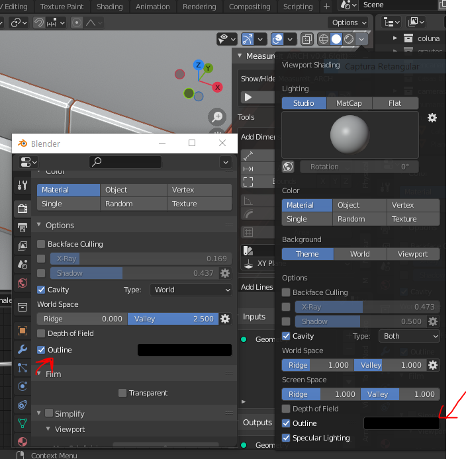Screen dimensions: 466x459
Task: Uncheck Cavity in Blender window
Action: (41, 290)
